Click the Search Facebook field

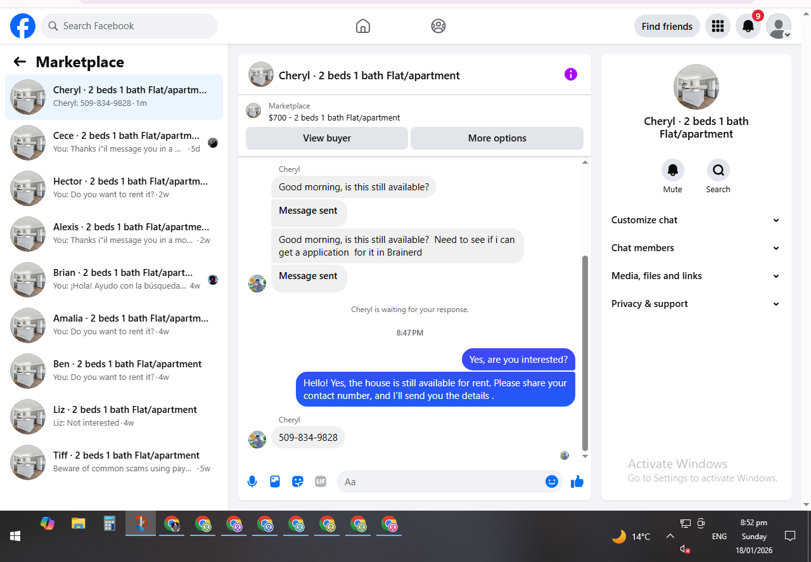point(129,26)
